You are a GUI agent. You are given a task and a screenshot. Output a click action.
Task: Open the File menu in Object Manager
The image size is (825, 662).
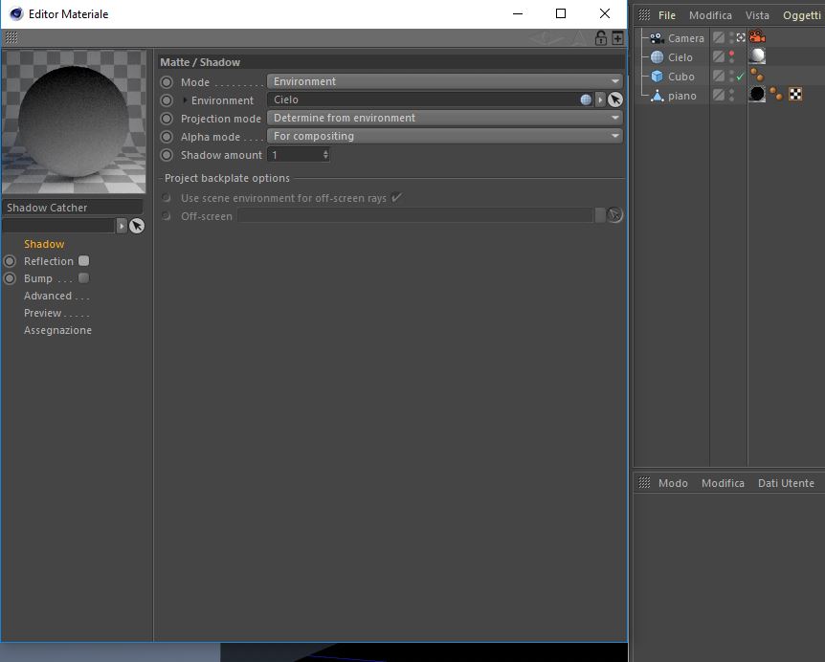coord(667,15)
